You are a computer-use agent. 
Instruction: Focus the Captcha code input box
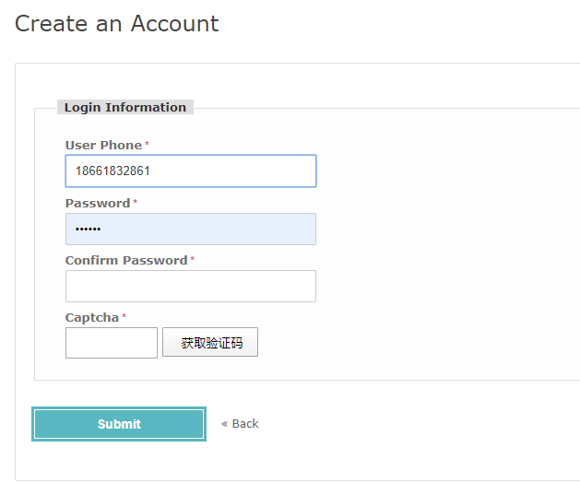[112, 343]
